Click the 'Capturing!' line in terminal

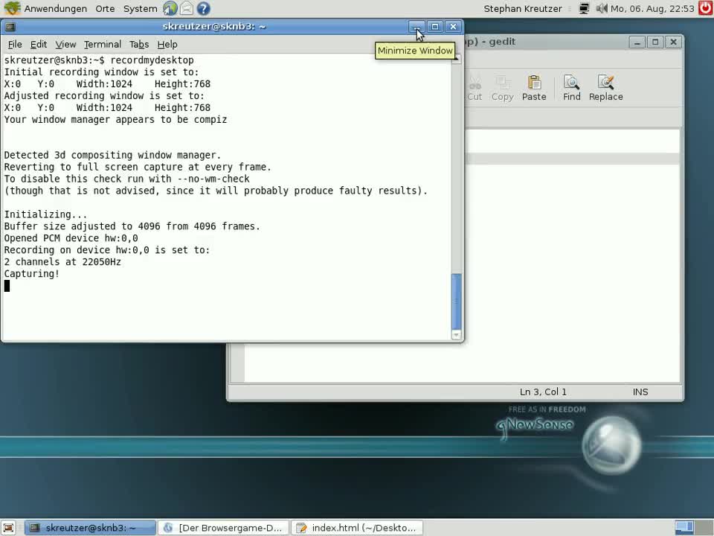click(32, 273)
